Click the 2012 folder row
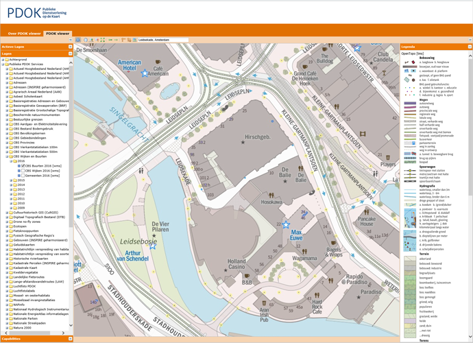This screenshot has height=343, width=473. (21, 194)
